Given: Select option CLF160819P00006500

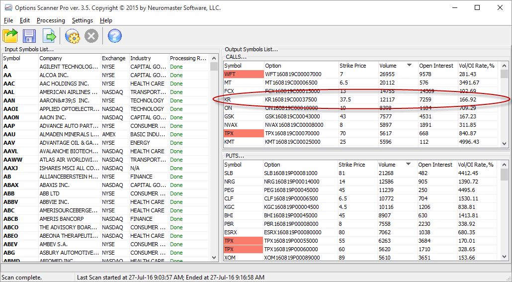Looking at the screenshot, I should (291, 198).
